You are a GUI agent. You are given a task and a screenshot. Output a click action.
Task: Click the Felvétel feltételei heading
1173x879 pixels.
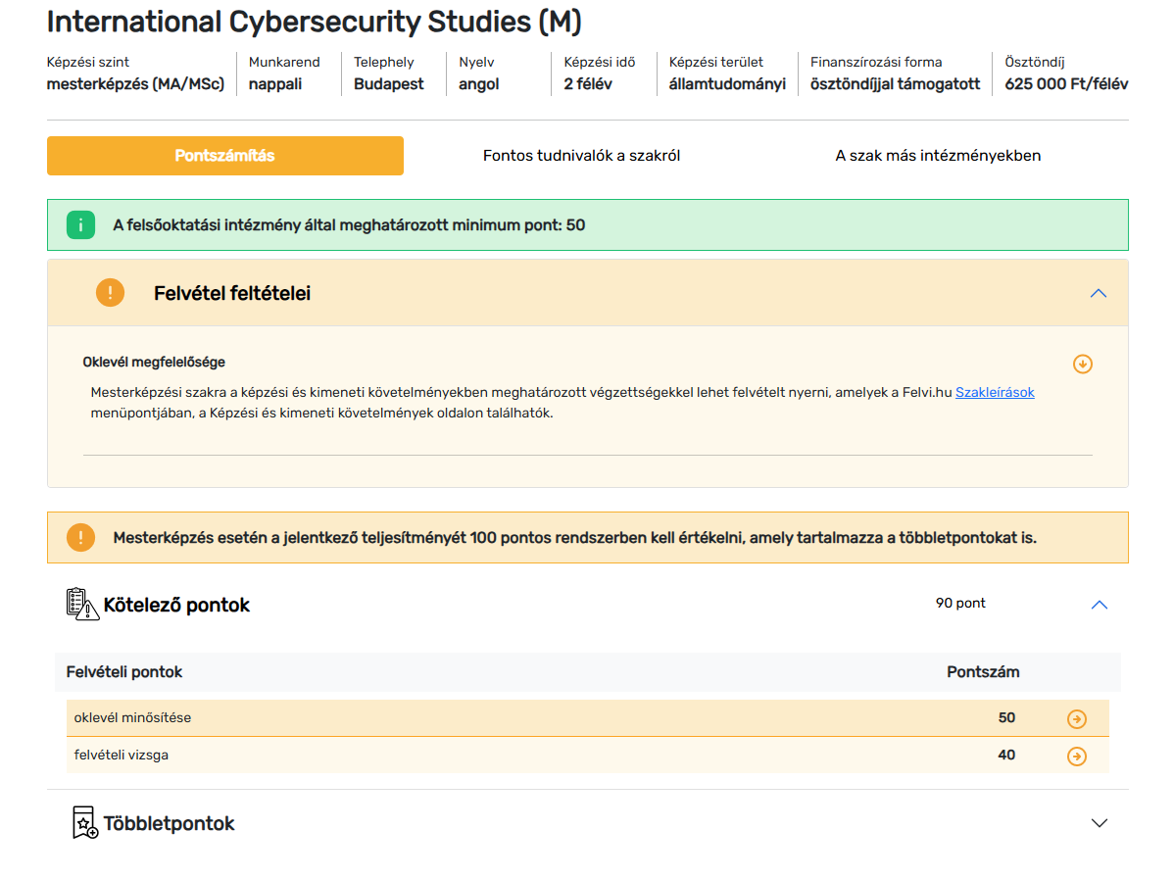232,294
